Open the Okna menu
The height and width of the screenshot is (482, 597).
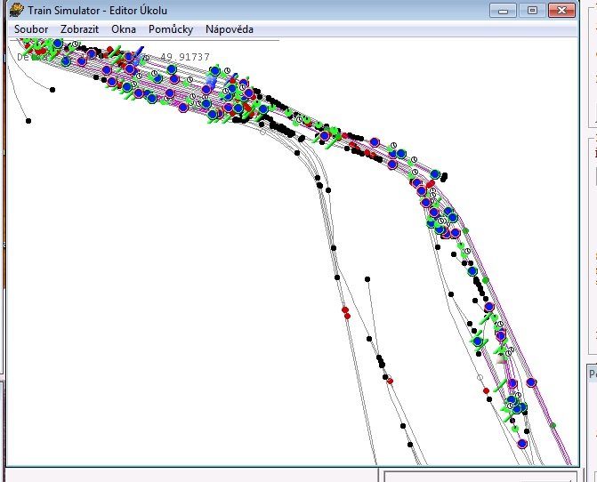(x=124, y=29)
